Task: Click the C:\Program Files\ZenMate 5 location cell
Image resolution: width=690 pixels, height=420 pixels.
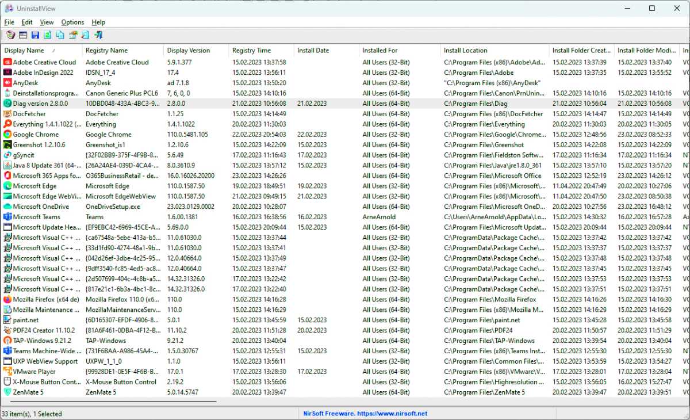Action: pos(484,392)
